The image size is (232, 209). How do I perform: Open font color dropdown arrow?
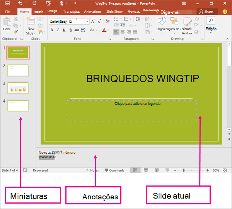[109, 30]
